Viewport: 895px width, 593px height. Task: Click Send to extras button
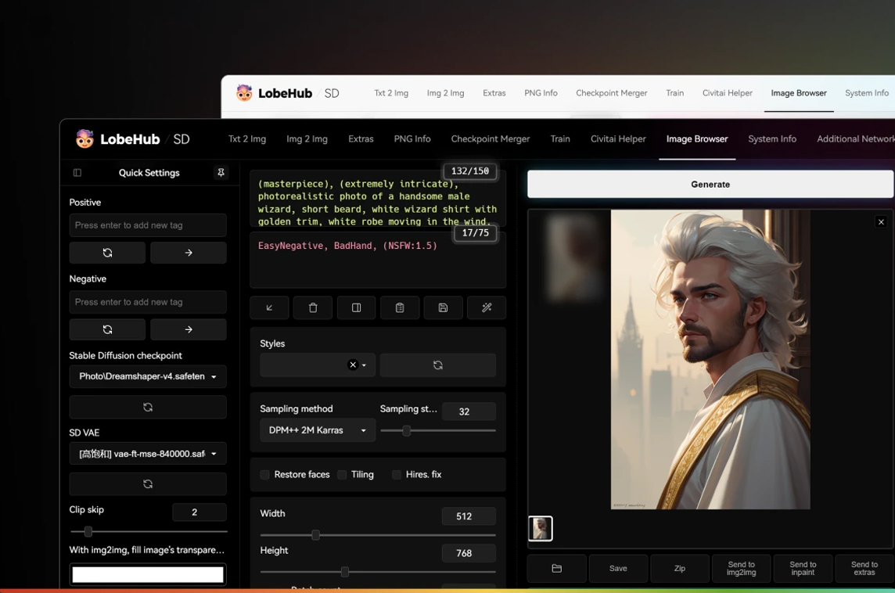[x=864, y=569]
